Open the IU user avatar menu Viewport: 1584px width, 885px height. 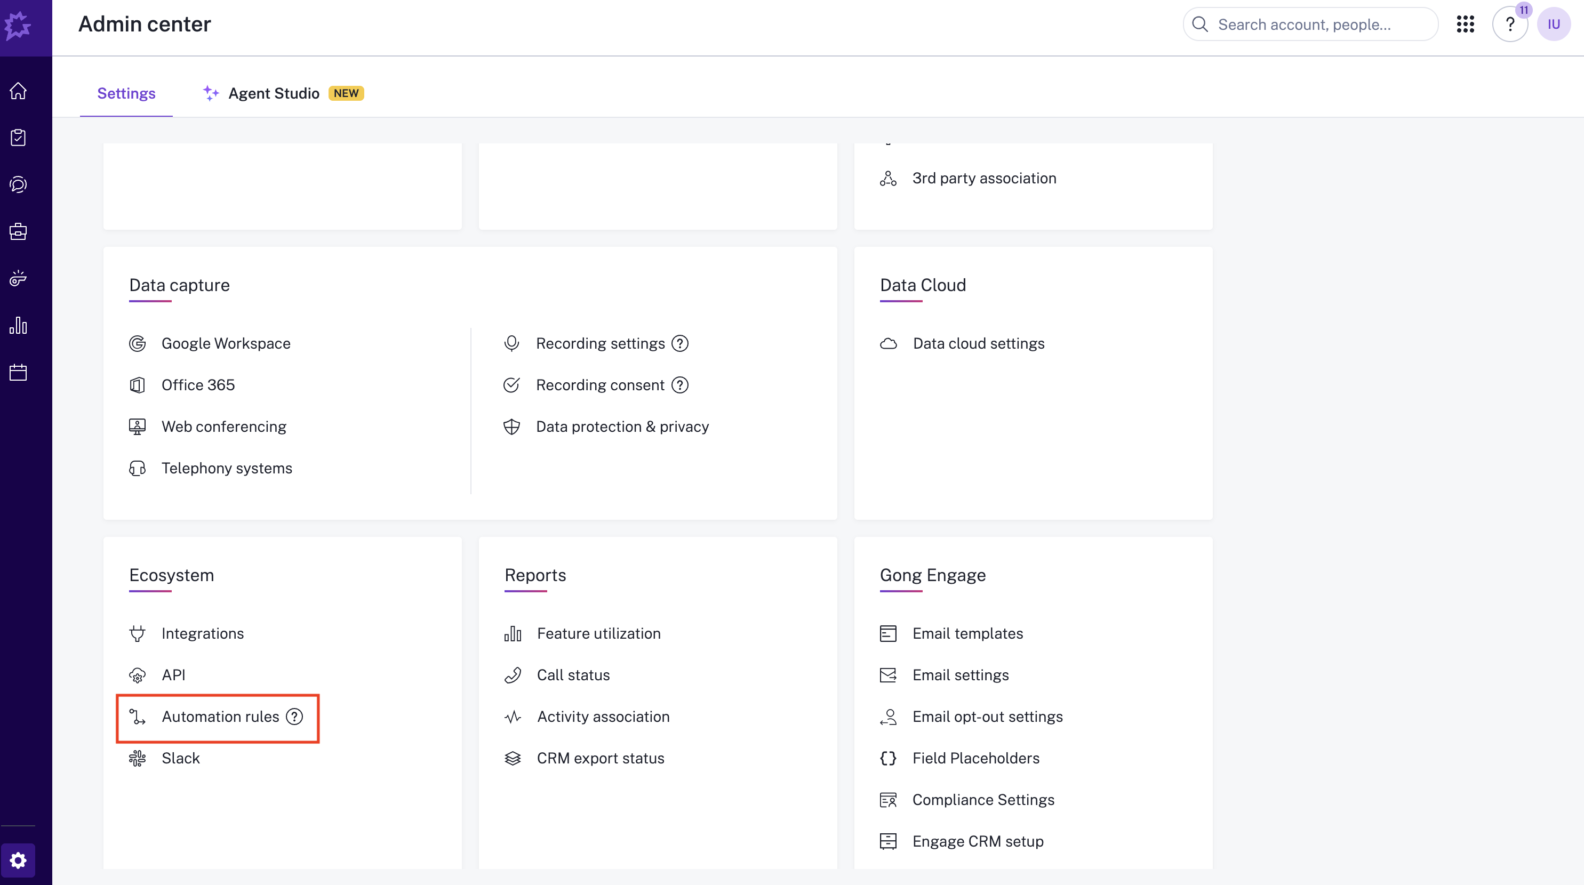tap(1554, 25)
